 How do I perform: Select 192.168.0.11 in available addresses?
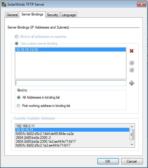point(72,126)
